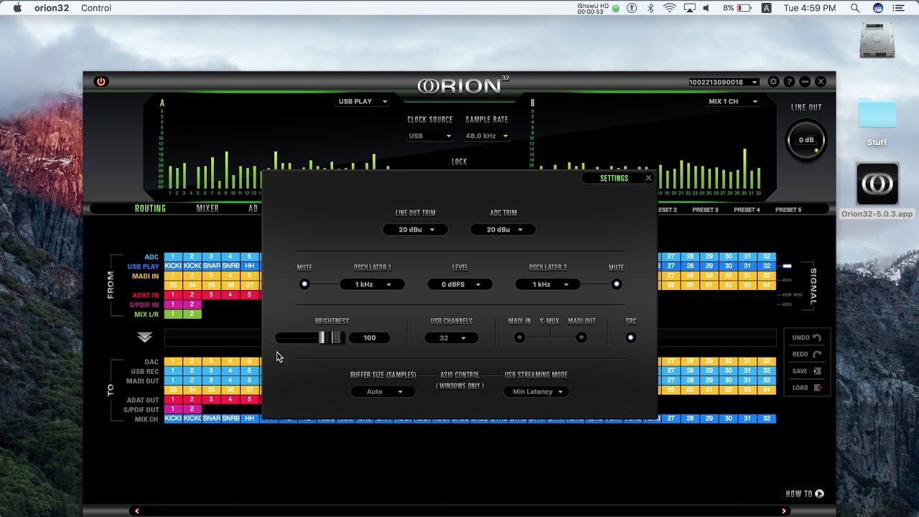Open the Sample Rate dropdown
919x517 pixels.
(x=487, y=136)
